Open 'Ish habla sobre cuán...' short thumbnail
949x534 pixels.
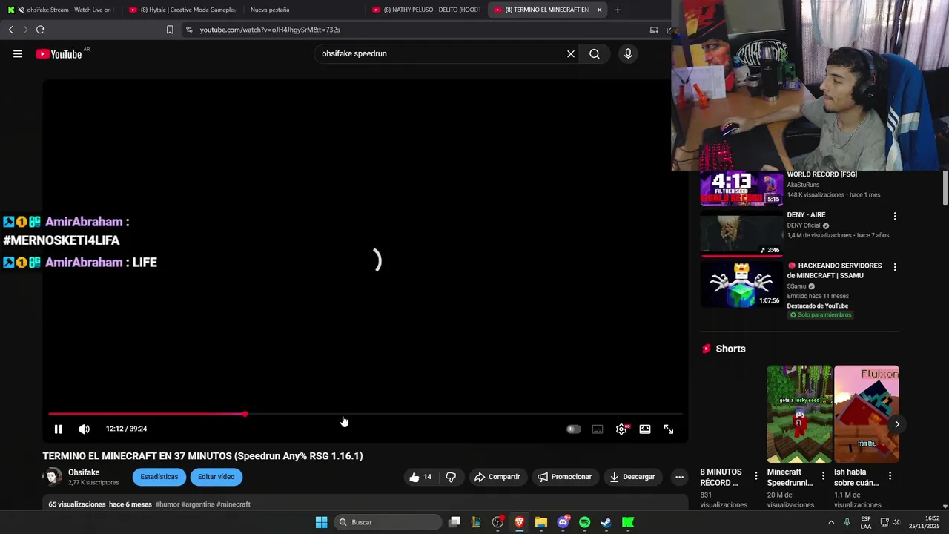tap(866, 414)
